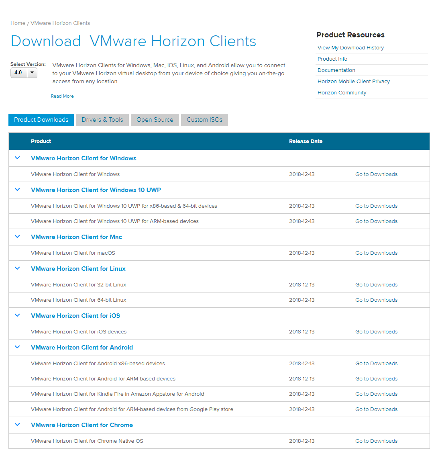Open the Open Source tab
The width and height of the screenshot is (438, 454).
[155, 120]
